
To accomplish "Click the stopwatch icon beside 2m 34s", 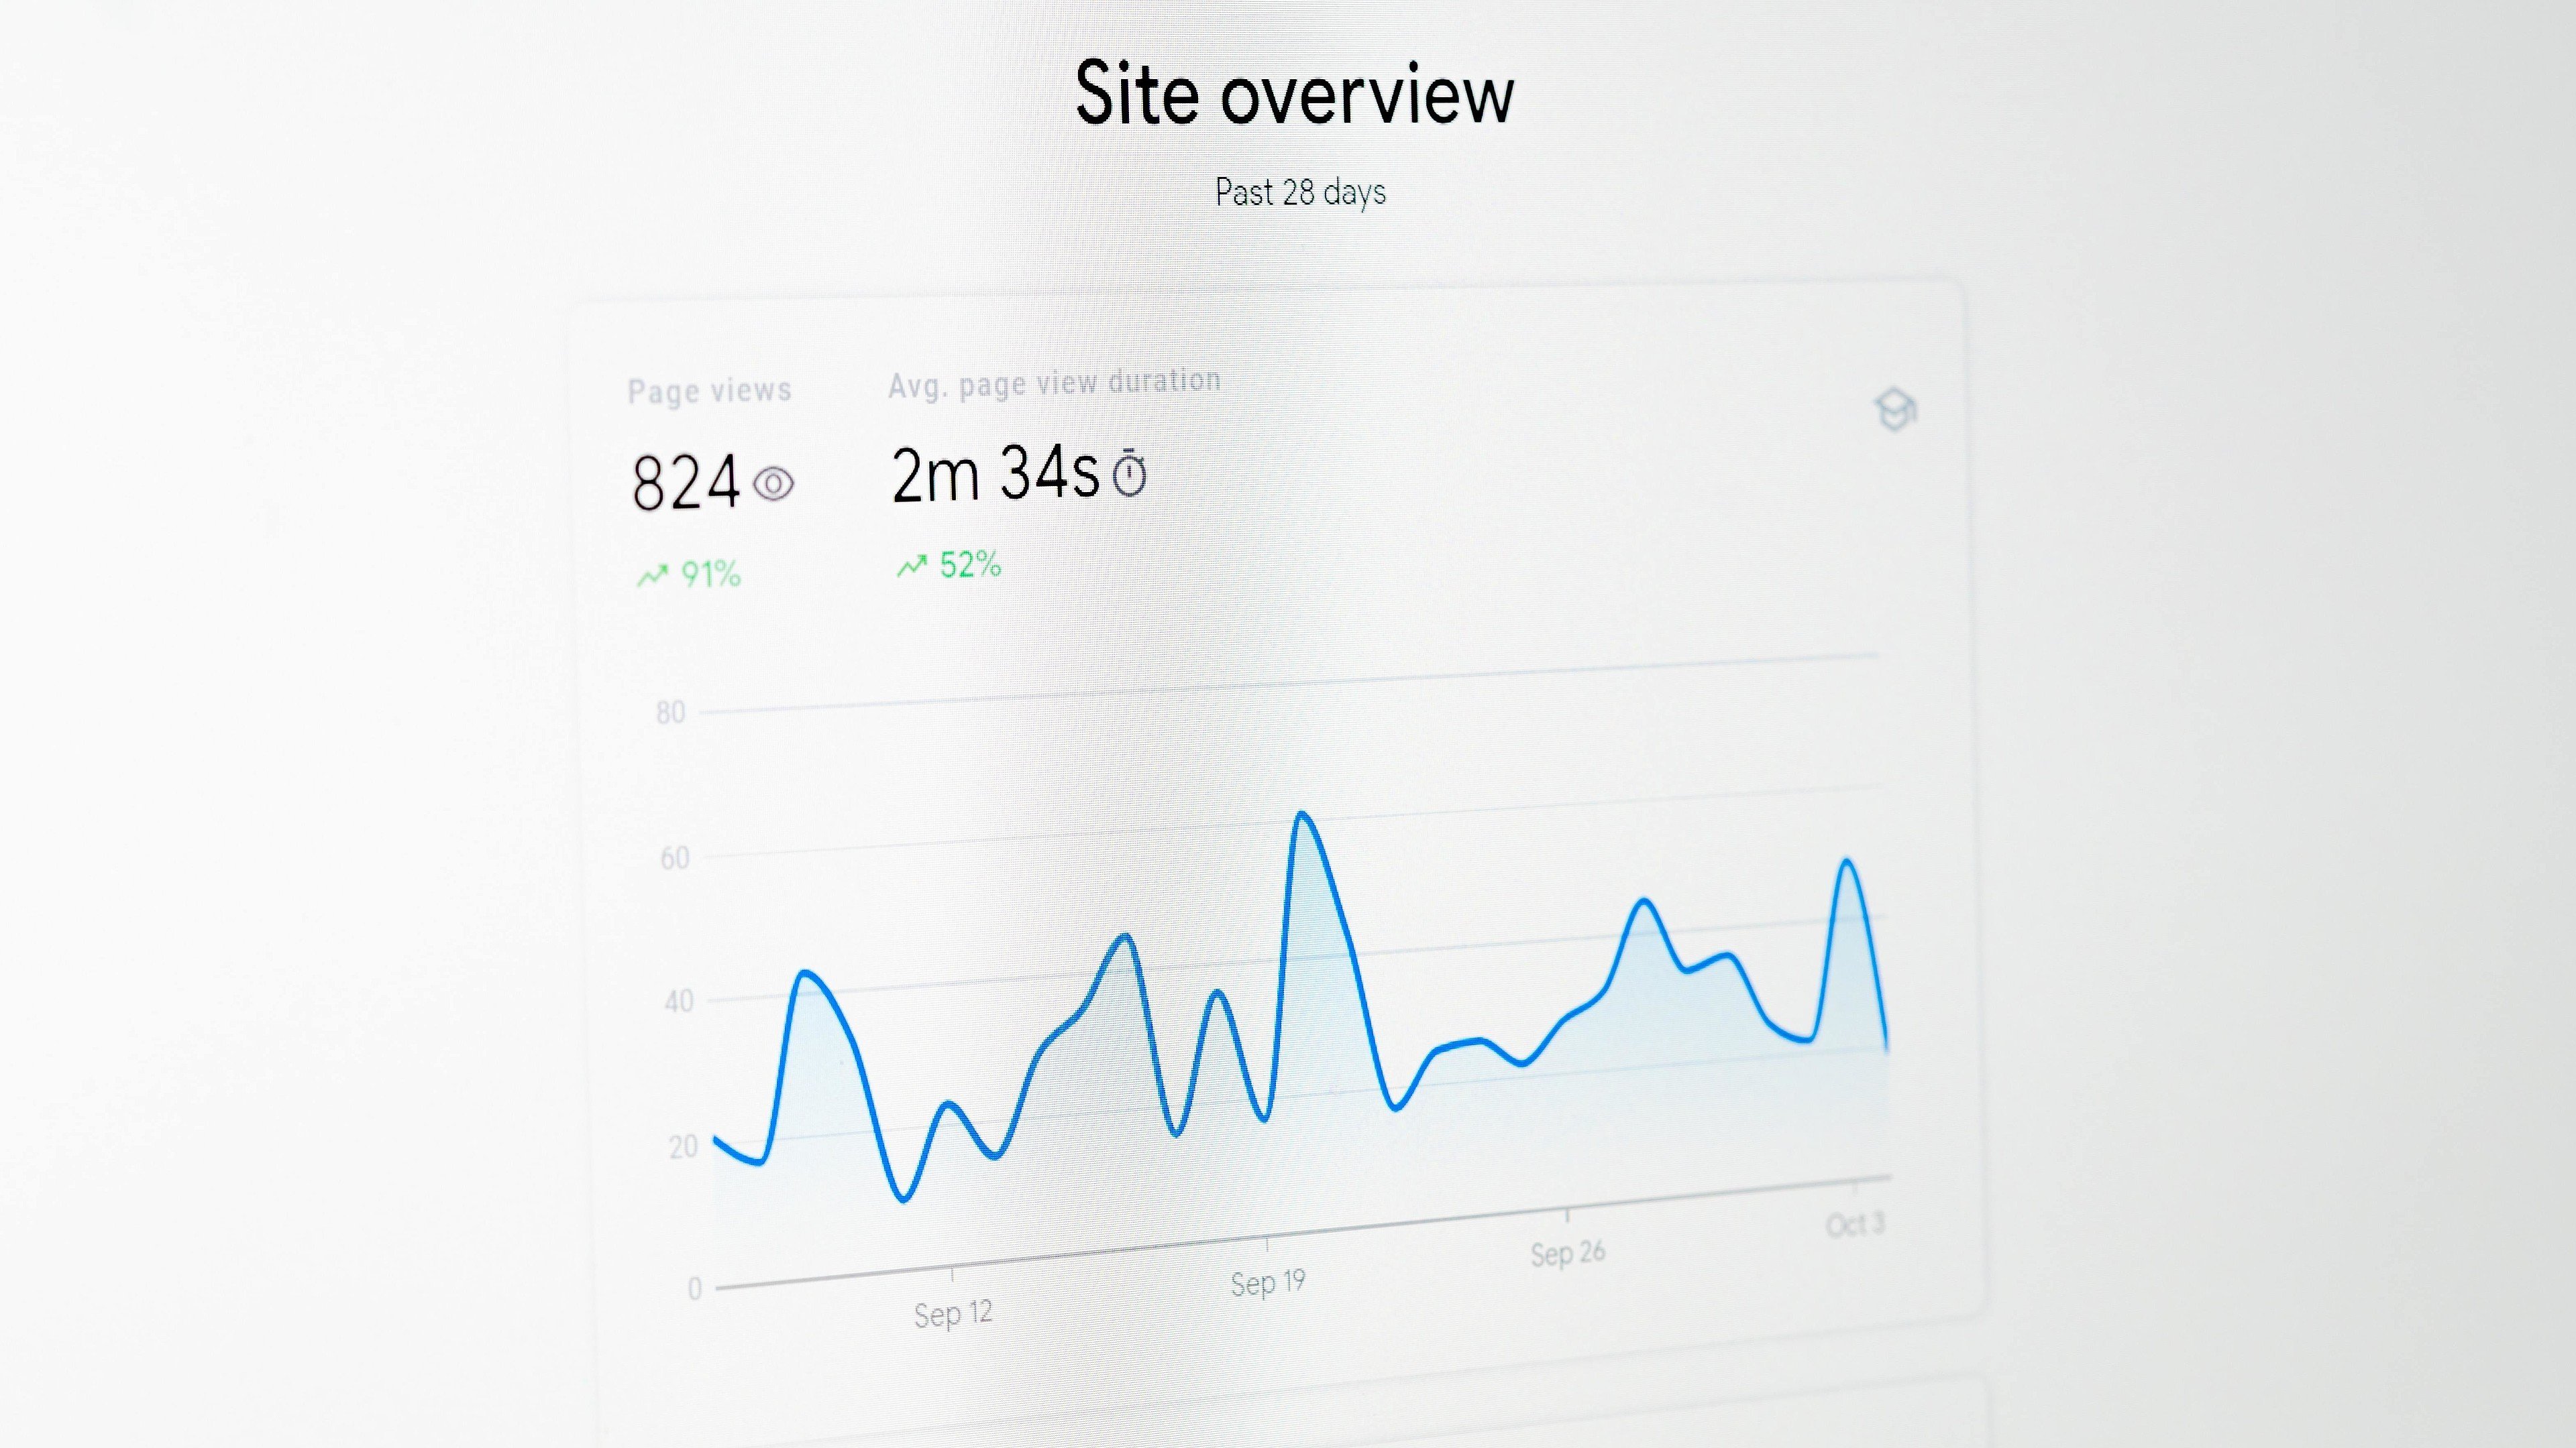I will tap(1130, 474).
